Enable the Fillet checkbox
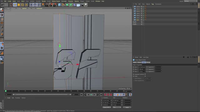This screenshot has height=112, width=200. point(145,76)
